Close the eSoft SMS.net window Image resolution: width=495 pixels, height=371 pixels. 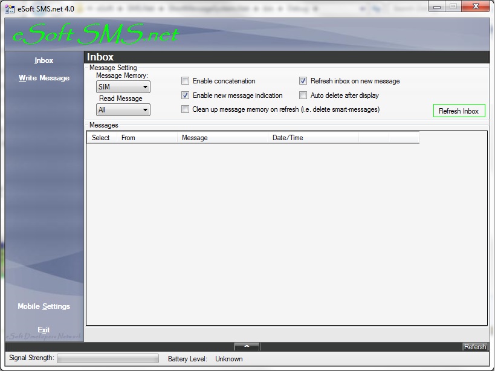pyautogui.click(x=476, y=7)
